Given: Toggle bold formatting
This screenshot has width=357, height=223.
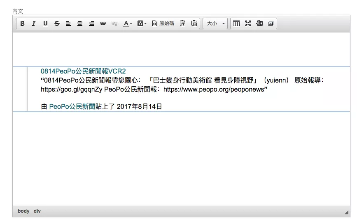Looking at the screenshot, I should point(22,23).
